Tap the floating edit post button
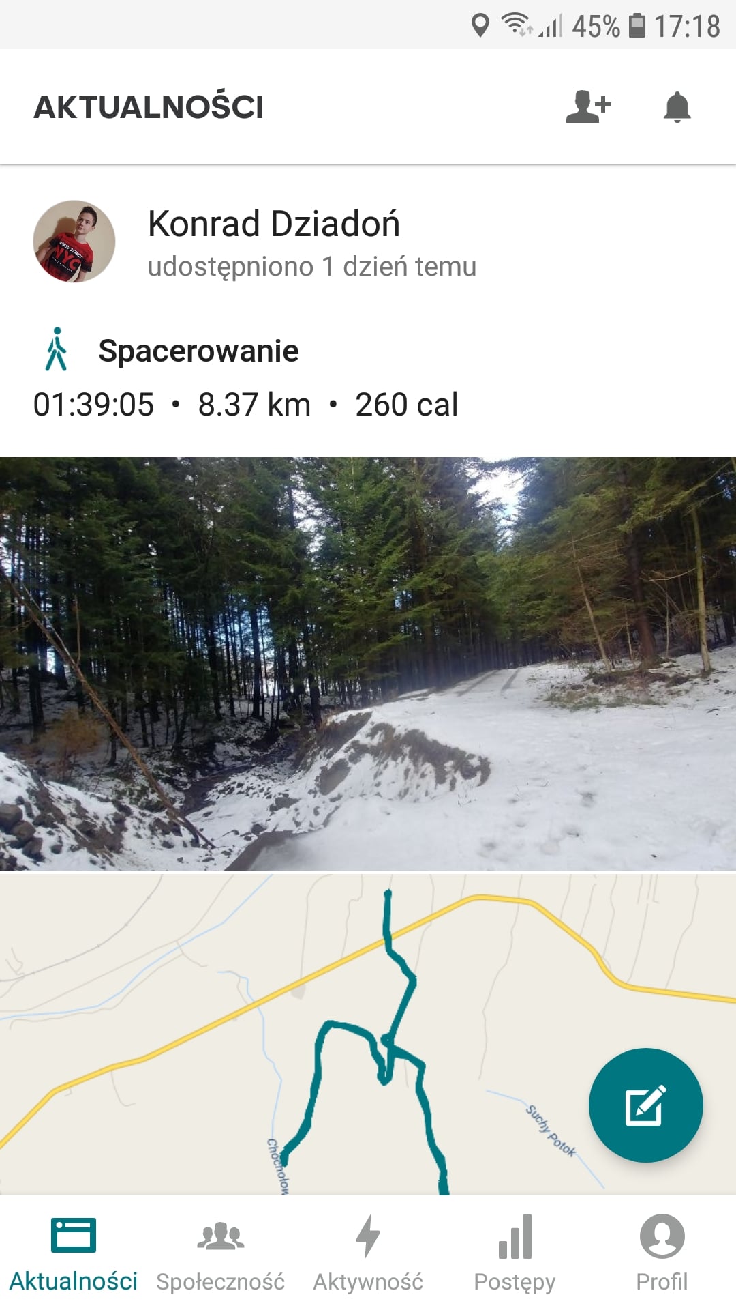The width and height of the screenshot is (736, 1310). [645, 1105]
